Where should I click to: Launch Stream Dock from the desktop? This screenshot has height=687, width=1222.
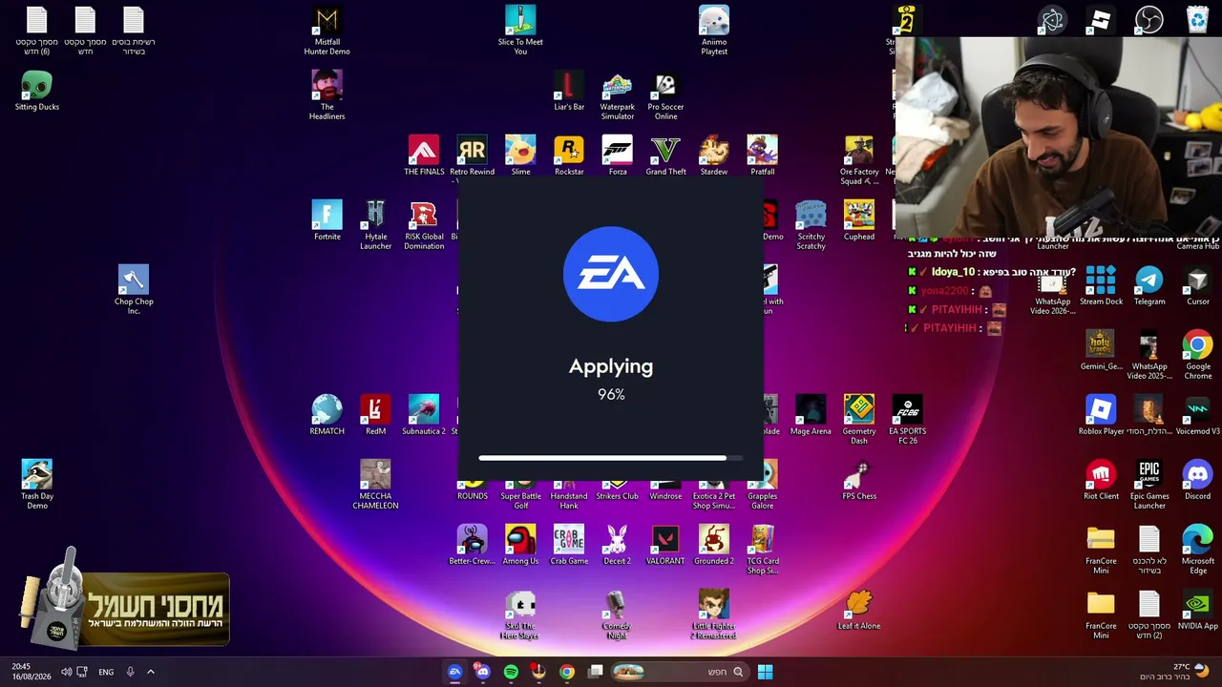tap(1101, 285)
